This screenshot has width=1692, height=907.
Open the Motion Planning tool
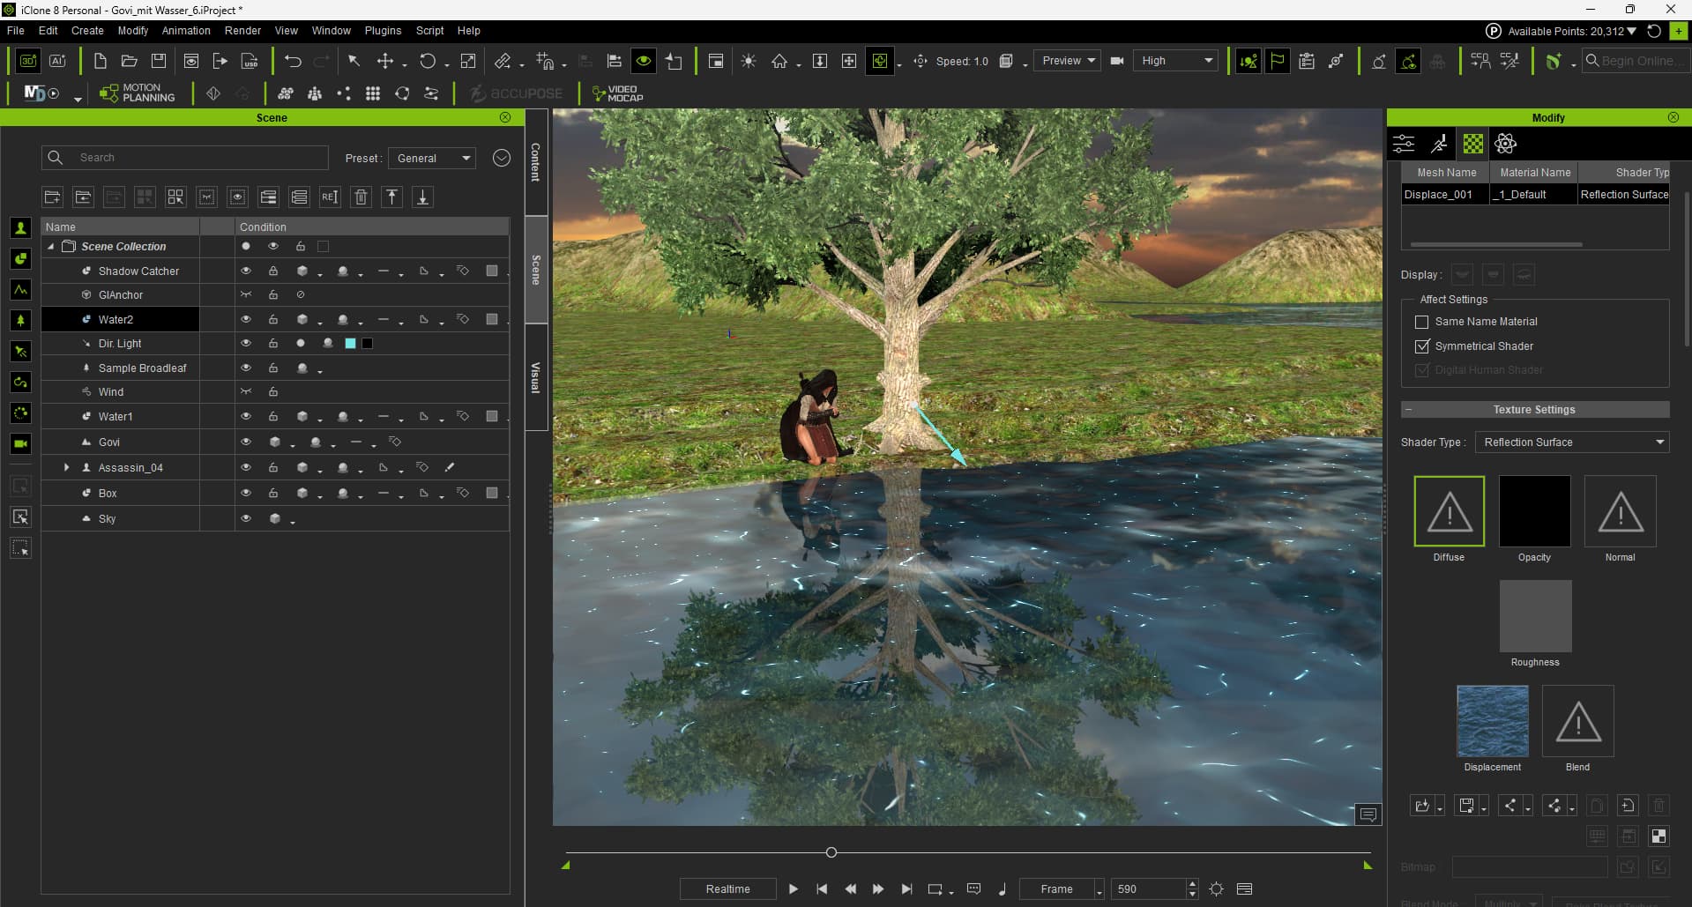tap(138, 93)
